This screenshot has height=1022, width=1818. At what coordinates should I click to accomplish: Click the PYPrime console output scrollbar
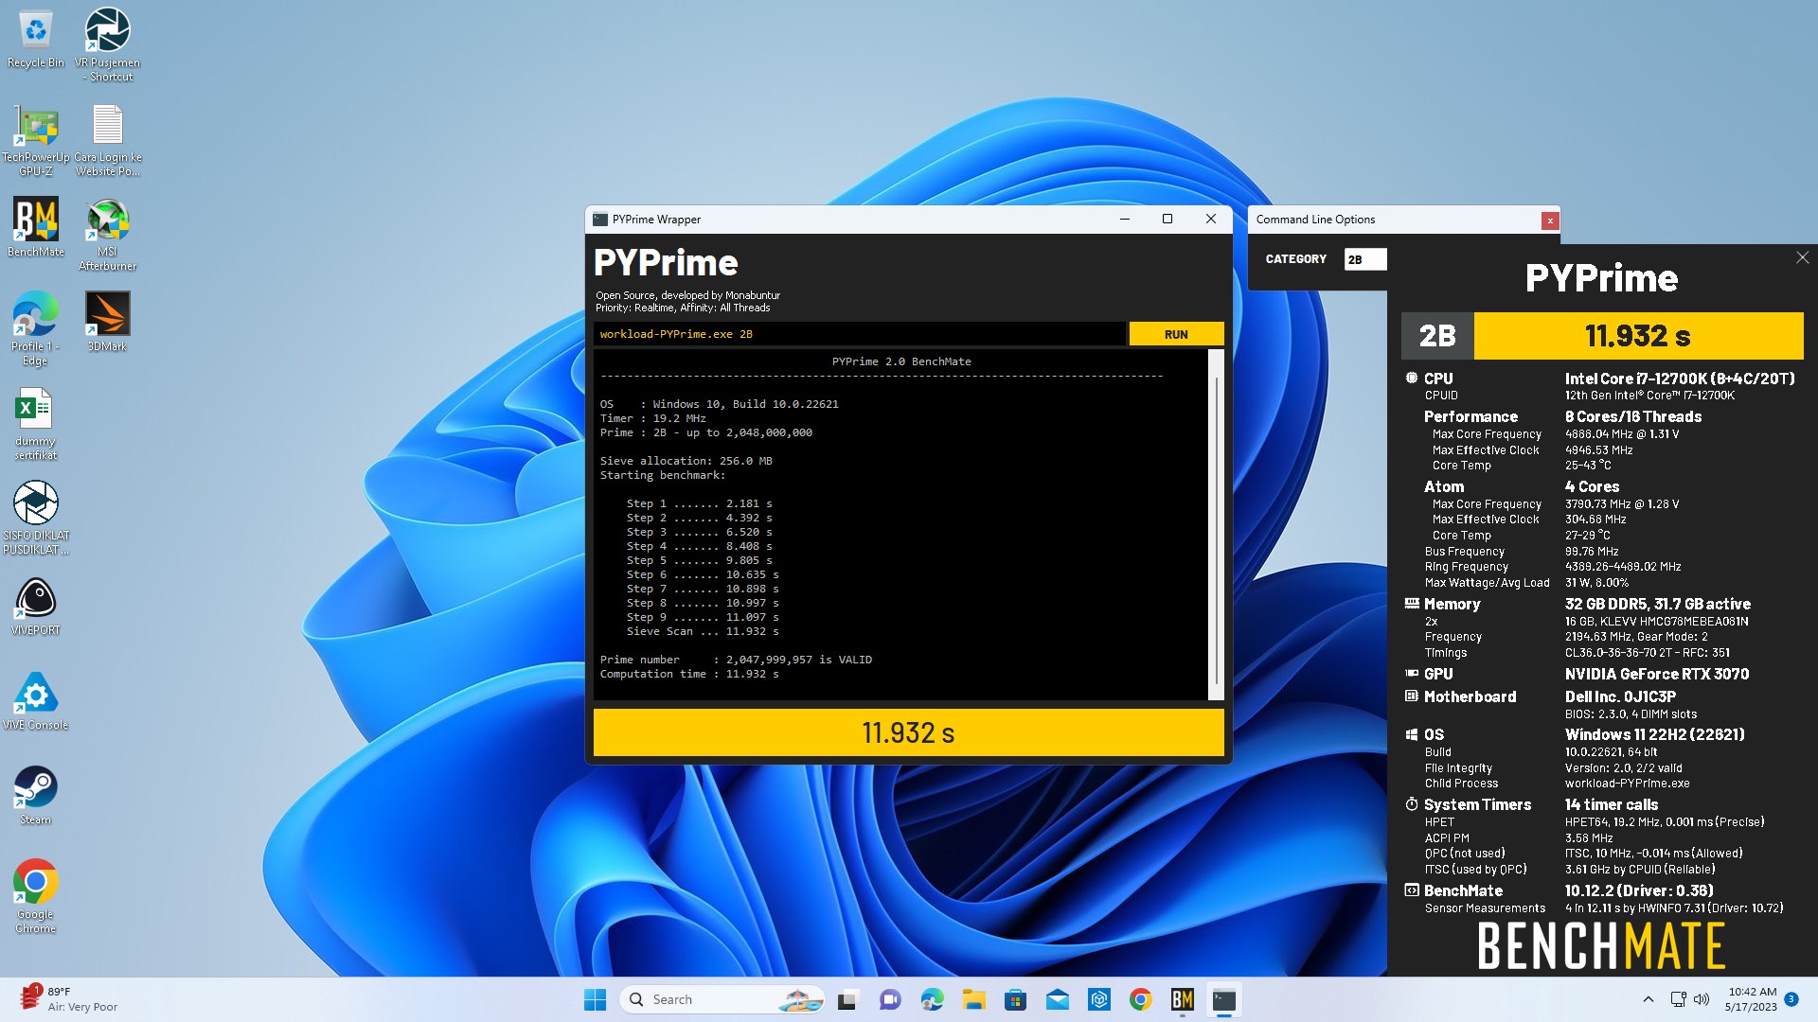click(1216, 525)
